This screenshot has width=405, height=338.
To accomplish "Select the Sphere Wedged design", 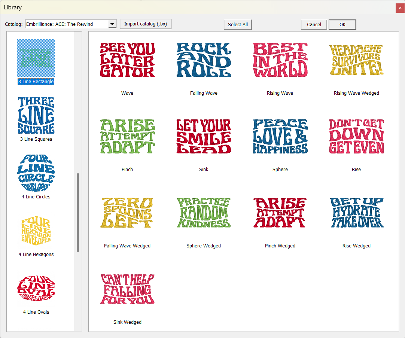I will 204,213.
